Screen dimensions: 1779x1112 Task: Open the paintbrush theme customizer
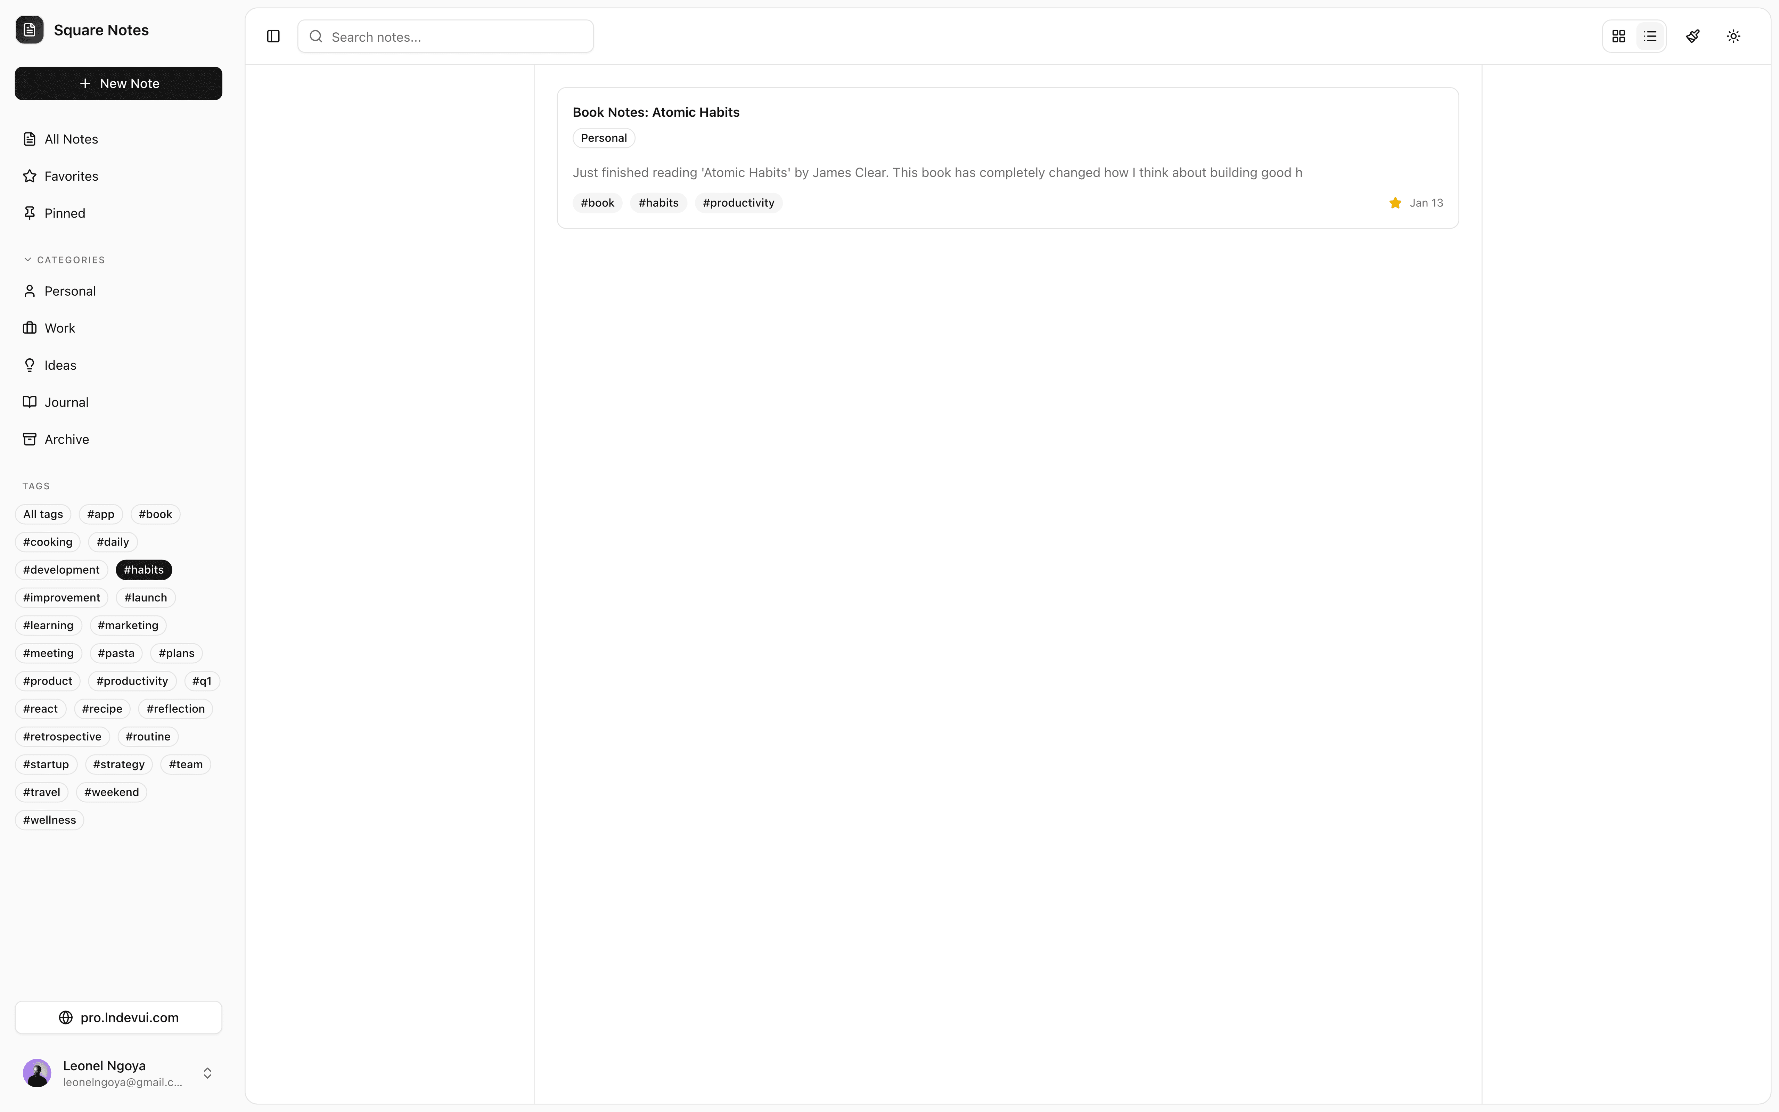[1693, 36]
